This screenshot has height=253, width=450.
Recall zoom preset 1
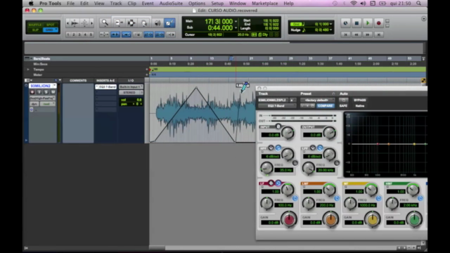68,34
